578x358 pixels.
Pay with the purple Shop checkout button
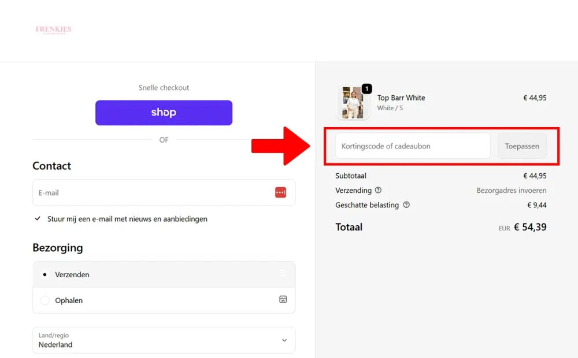pyautogui.click(x=164, y=113)
